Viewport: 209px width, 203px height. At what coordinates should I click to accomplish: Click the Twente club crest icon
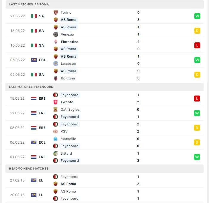[x=56, y=102]
